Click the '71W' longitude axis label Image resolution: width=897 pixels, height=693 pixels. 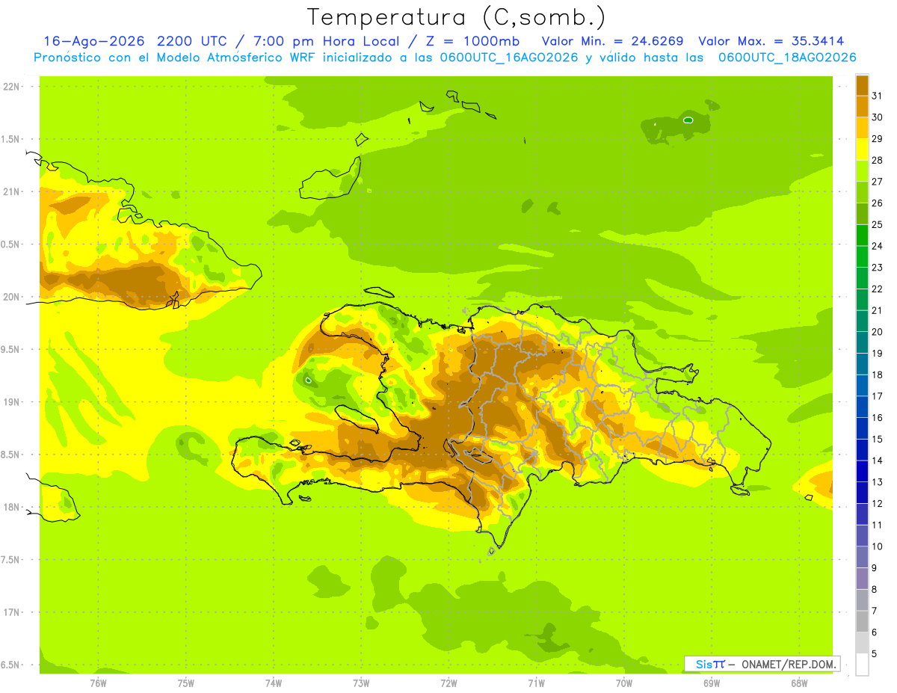(x=536, y=683)
